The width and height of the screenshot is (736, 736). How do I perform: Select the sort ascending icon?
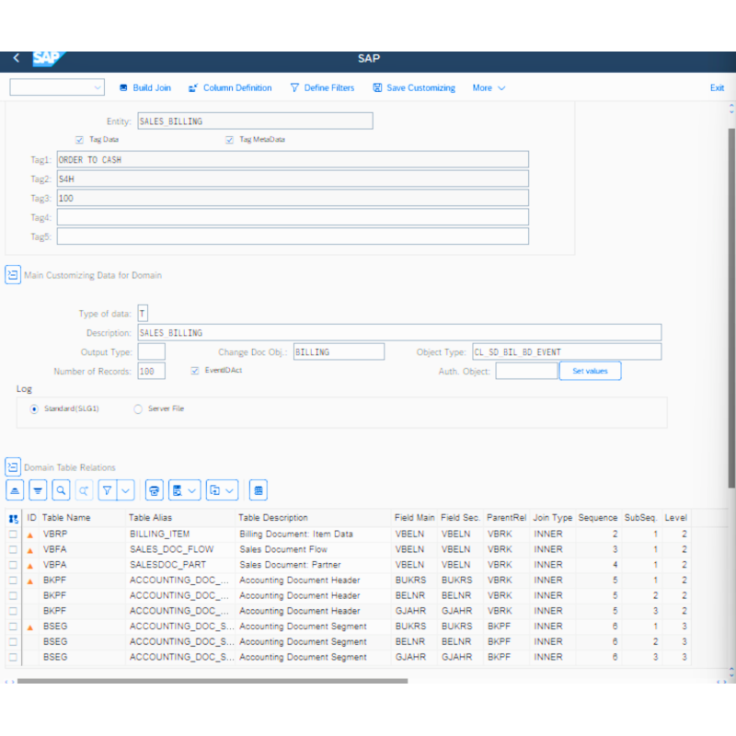coord(14,489)
